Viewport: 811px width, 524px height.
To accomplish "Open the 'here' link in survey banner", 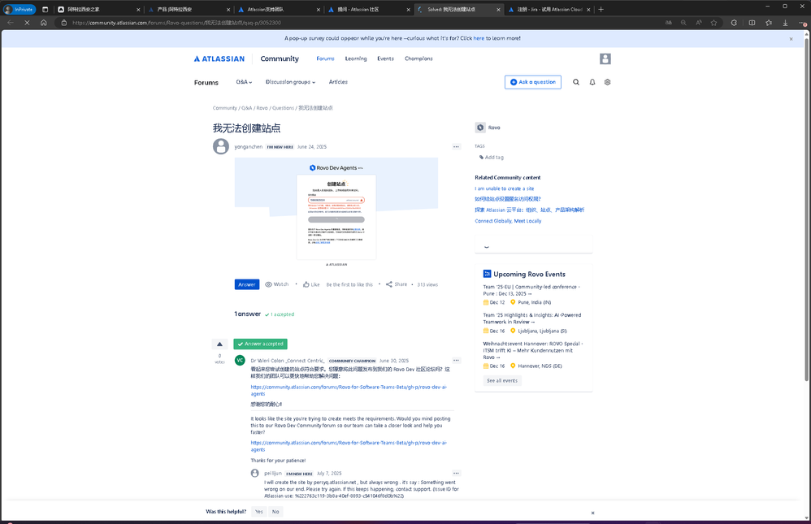I will coord(479,38).
